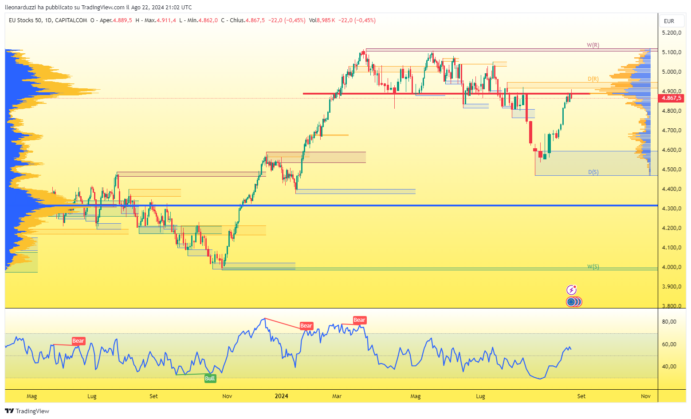Click the D(R) daily resistance label
Viewport: 691px width, 419px height.
tap(593, 79)
